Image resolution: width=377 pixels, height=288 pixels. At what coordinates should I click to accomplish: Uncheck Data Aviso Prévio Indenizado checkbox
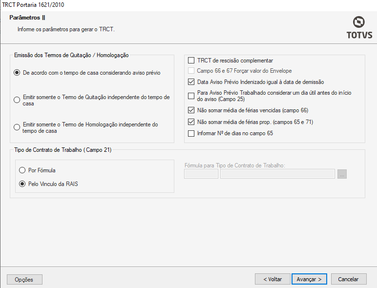191,82
